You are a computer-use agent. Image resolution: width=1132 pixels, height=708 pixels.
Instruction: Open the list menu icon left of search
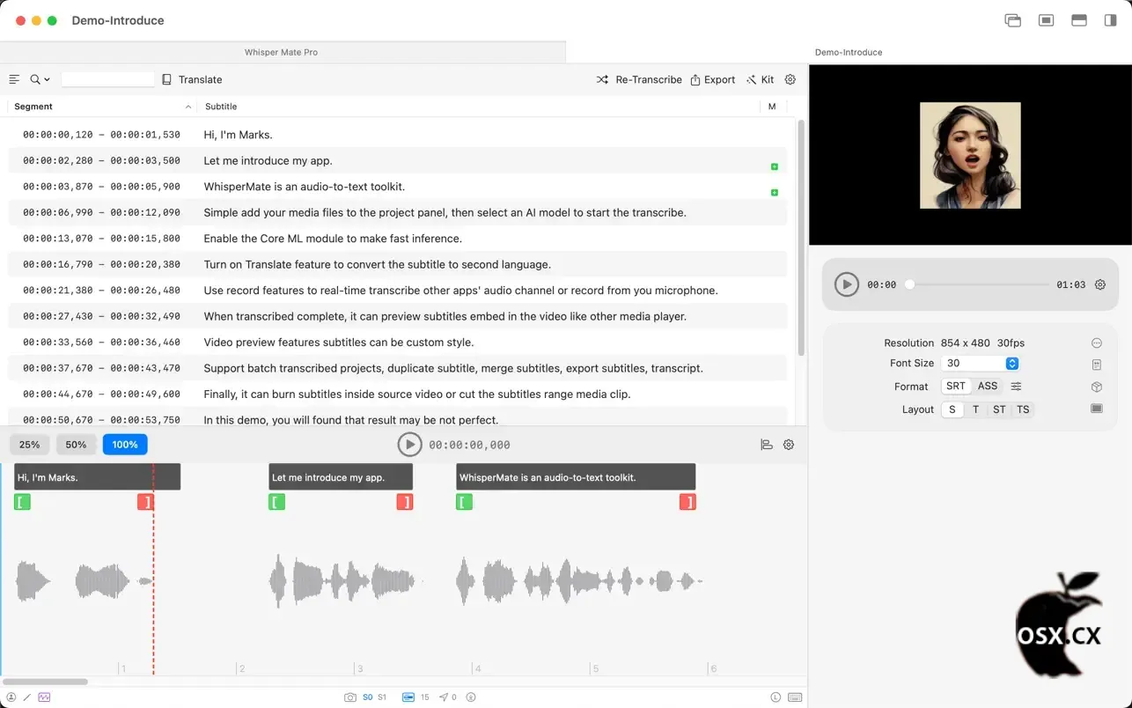(x=14, y=79)
